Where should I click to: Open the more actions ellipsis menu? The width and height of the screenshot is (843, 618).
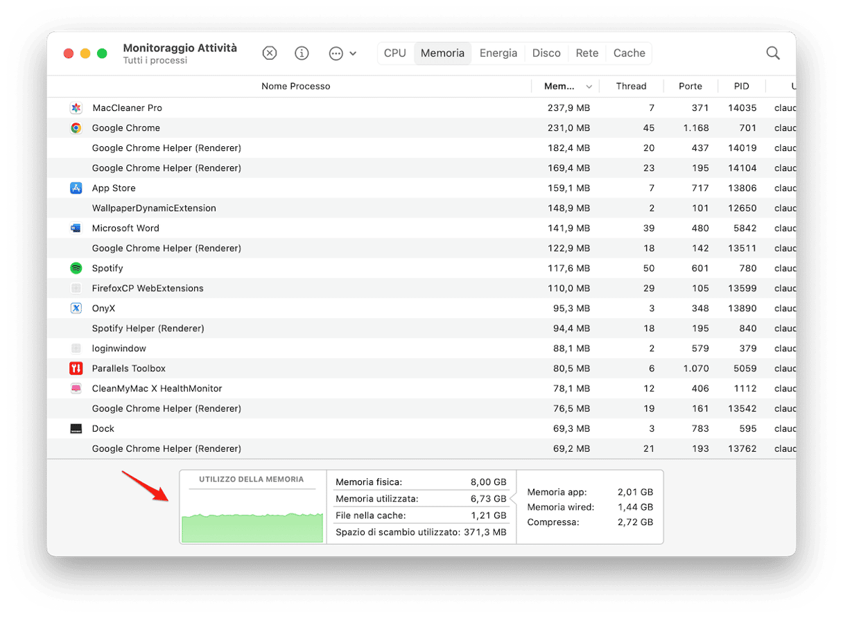tap(342, 53)
